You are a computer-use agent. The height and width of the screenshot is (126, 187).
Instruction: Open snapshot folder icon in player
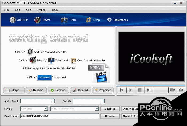[x=172, y=90]
